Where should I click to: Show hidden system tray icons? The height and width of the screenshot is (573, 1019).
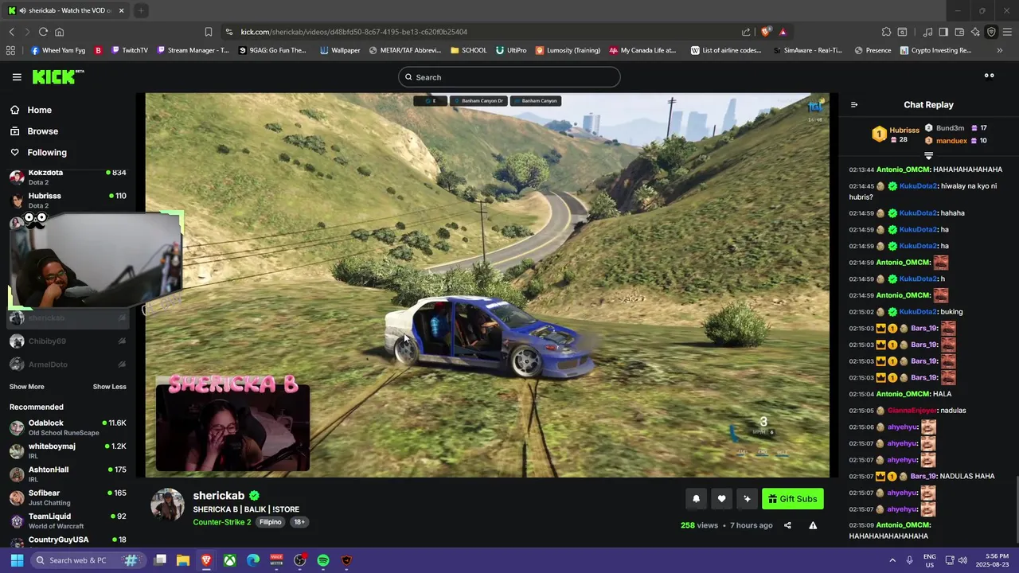coord(892,560)
